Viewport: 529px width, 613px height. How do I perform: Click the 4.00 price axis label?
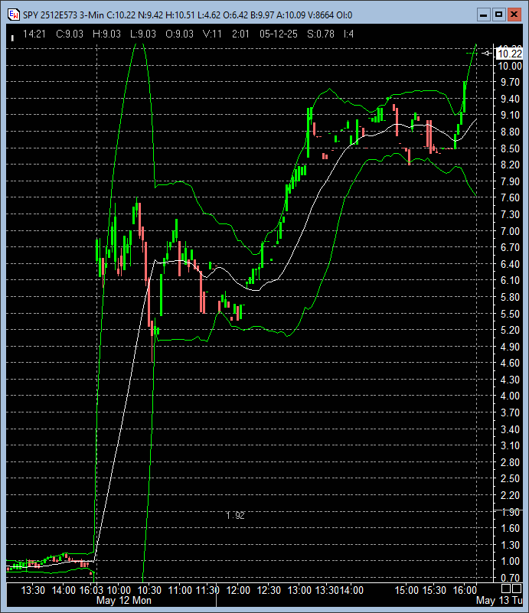pyautogui.click(x=511, y=396)
